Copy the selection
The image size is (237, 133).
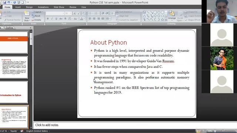click(x=8, y=16)
